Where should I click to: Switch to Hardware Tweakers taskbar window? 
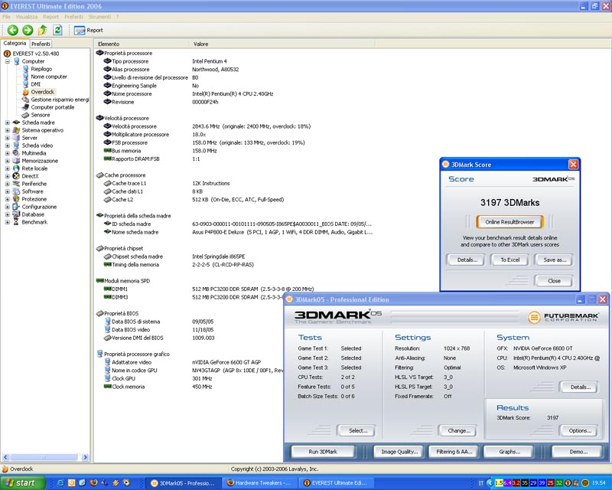tap(259, 483)
